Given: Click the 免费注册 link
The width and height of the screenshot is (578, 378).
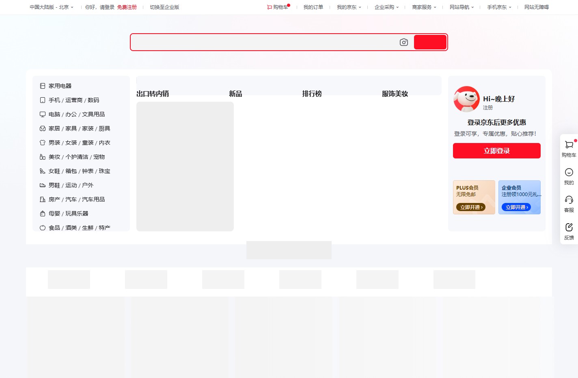Looking at the screenshot, I should (x=127, y=7).
